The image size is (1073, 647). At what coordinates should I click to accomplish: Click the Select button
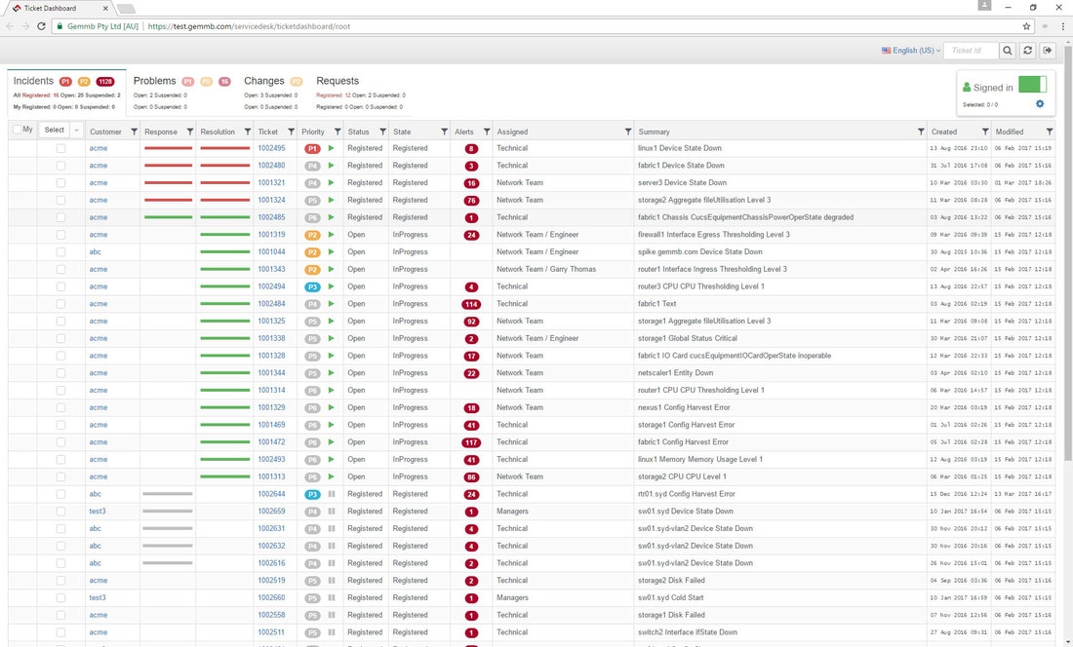point(54,130)
